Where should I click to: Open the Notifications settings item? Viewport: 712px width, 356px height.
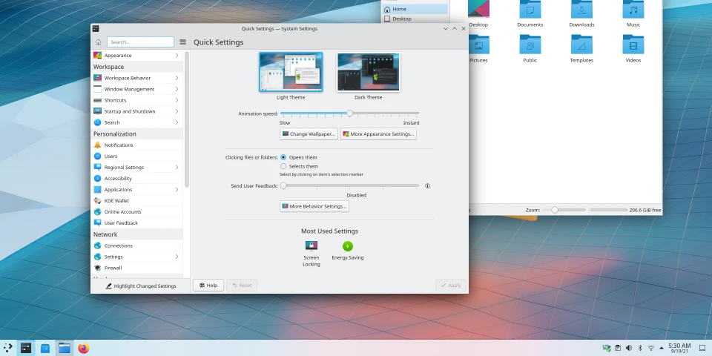pos(119,145)
